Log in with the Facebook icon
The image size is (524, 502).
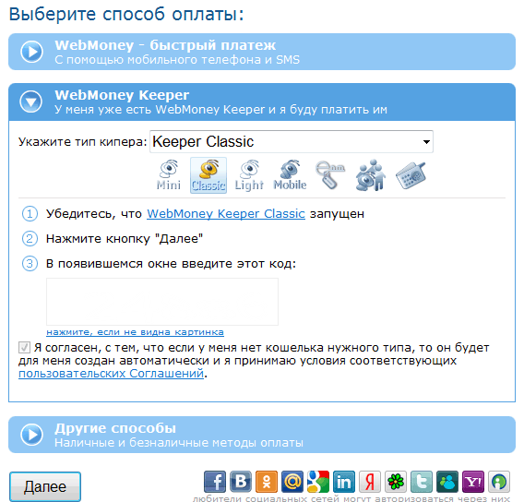click(x=215, y=482)
